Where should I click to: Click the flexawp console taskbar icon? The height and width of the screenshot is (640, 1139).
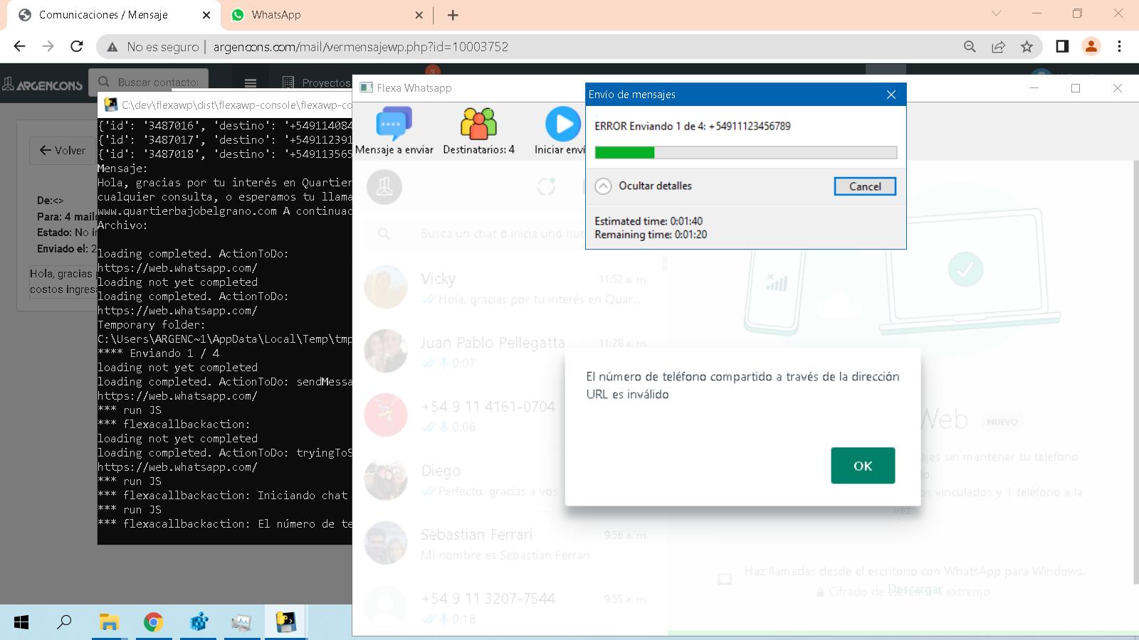285,622
